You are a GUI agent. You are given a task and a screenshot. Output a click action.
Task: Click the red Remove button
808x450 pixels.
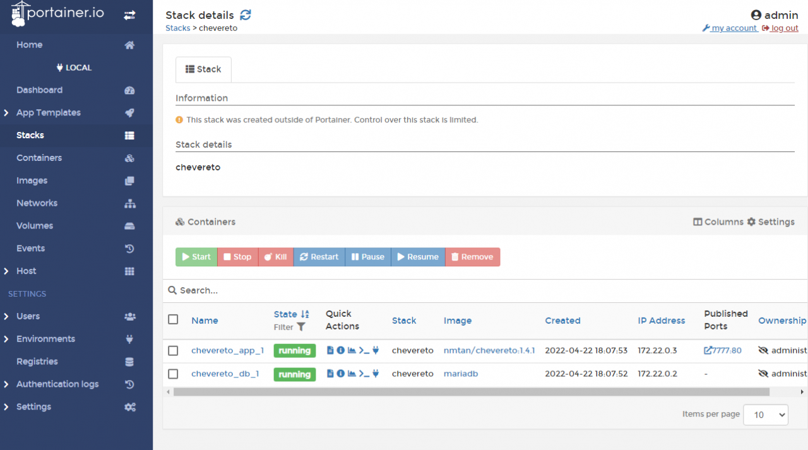[x=473, y=257]
